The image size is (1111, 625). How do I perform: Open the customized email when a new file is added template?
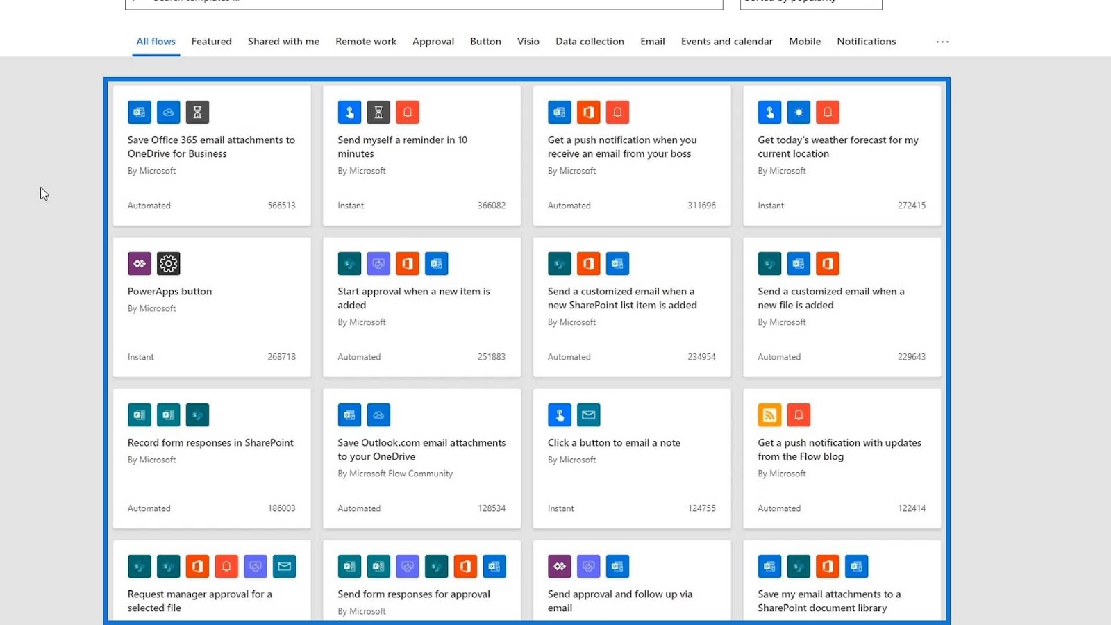pos(842,307)
